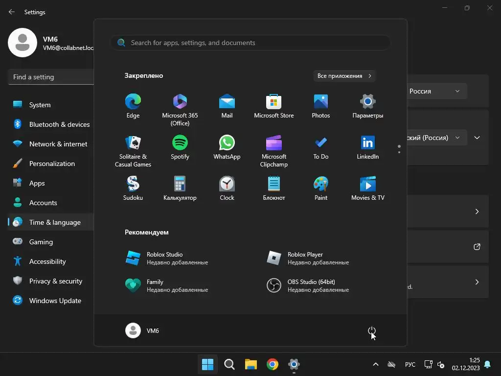Open Gaming settings category
This screenshot has height=376, width=501.
[51, 242]
